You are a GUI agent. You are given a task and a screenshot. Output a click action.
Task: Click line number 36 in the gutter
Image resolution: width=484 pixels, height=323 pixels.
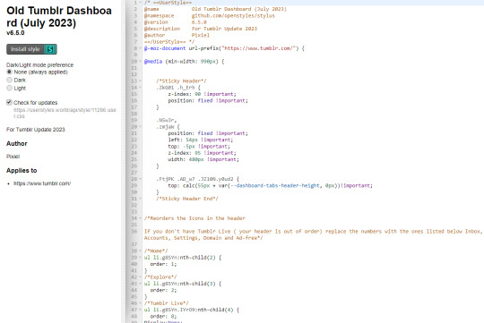click(x=134, y=231)
